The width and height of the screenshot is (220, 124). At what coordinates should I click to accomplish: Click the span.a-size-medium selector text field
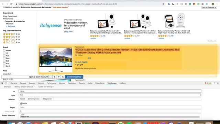tap(25, 77)
